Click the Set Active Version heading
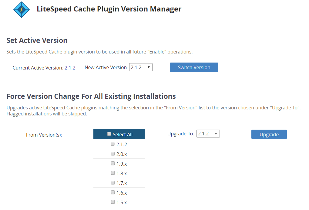The height and width of the screenshot is (210, 309). coord(37,40)
